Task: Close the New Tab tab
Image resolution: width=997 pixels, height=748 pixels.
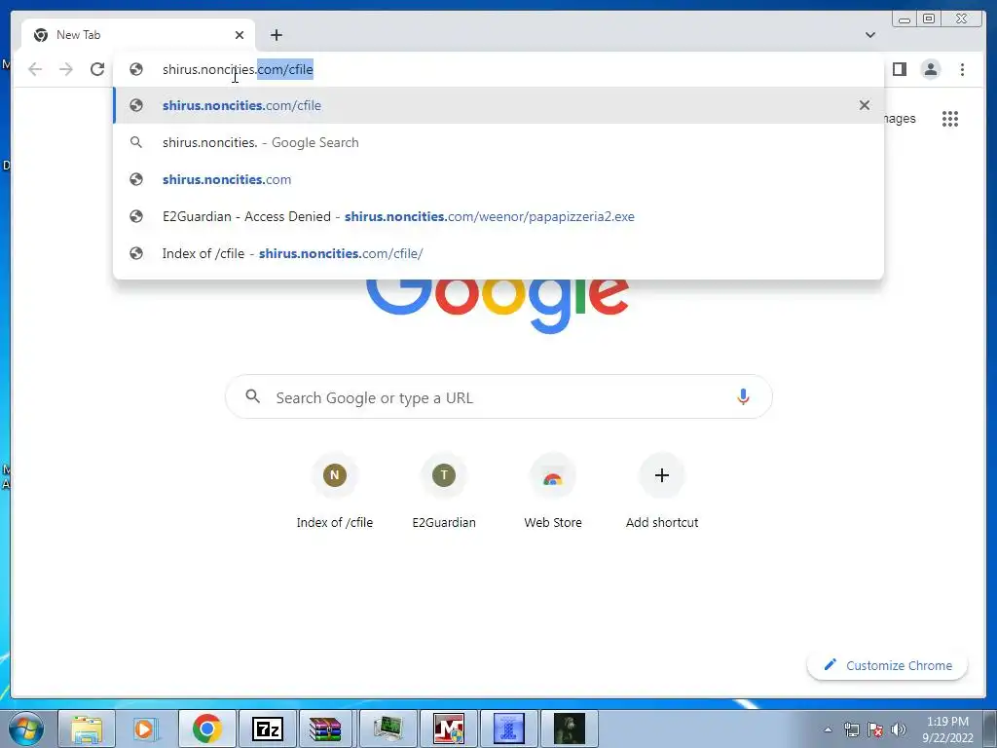Action: point(240,35)
